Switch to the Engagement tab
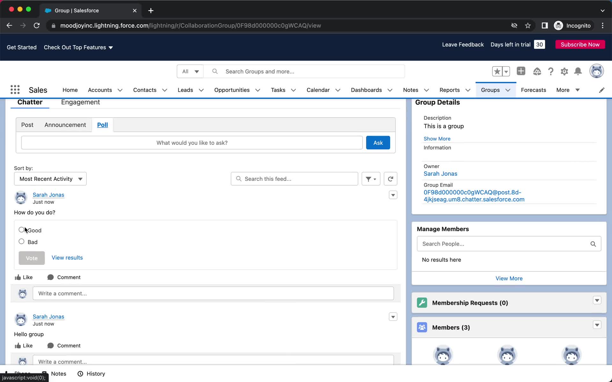612x382 pixels. 80,102
